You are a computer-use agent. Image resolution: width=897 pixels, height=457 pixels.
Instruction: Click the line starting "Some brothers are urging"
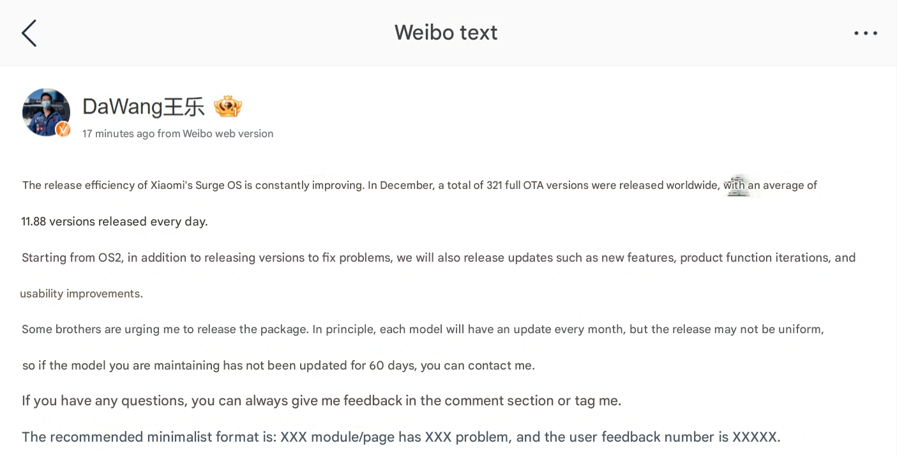pyautogui.click(x=423, y=329)
